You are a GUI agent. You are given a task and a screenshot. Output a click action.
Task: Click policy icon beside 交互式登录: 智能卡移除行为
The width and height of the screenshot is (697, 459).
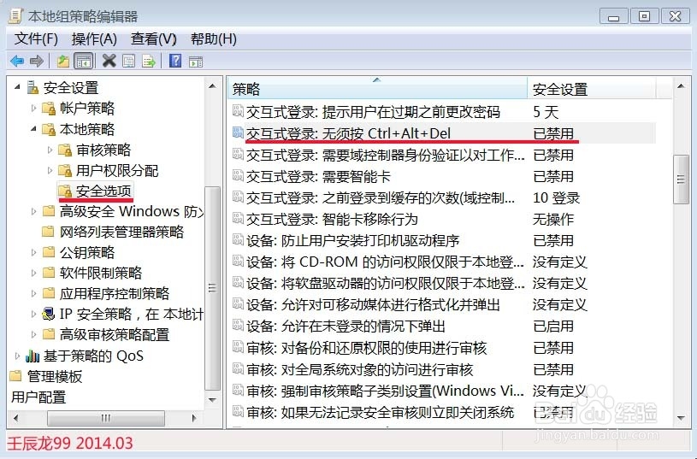point(239,218)
